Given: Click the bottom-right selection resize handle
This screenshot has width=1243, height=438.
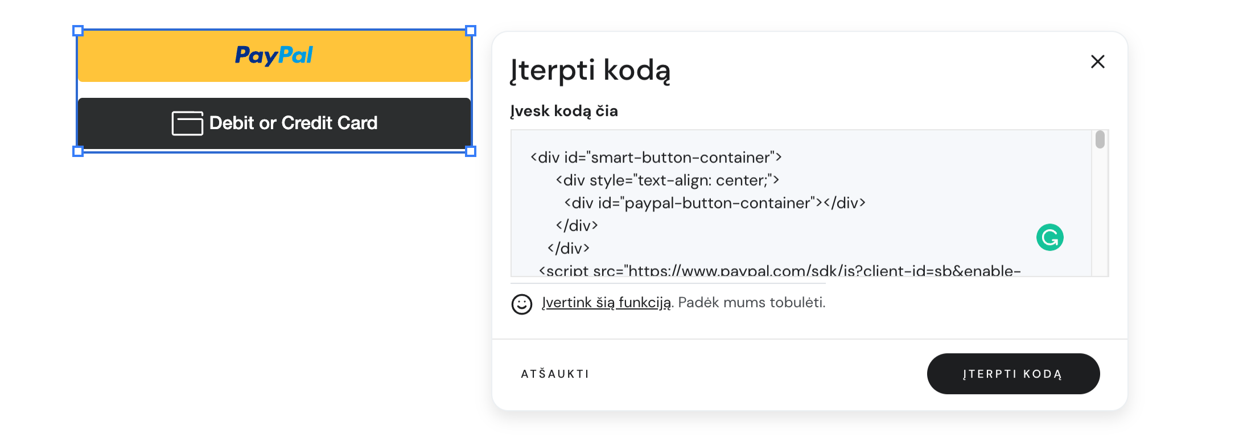Looking at the screenshot, I should click(x=471, y=151).
